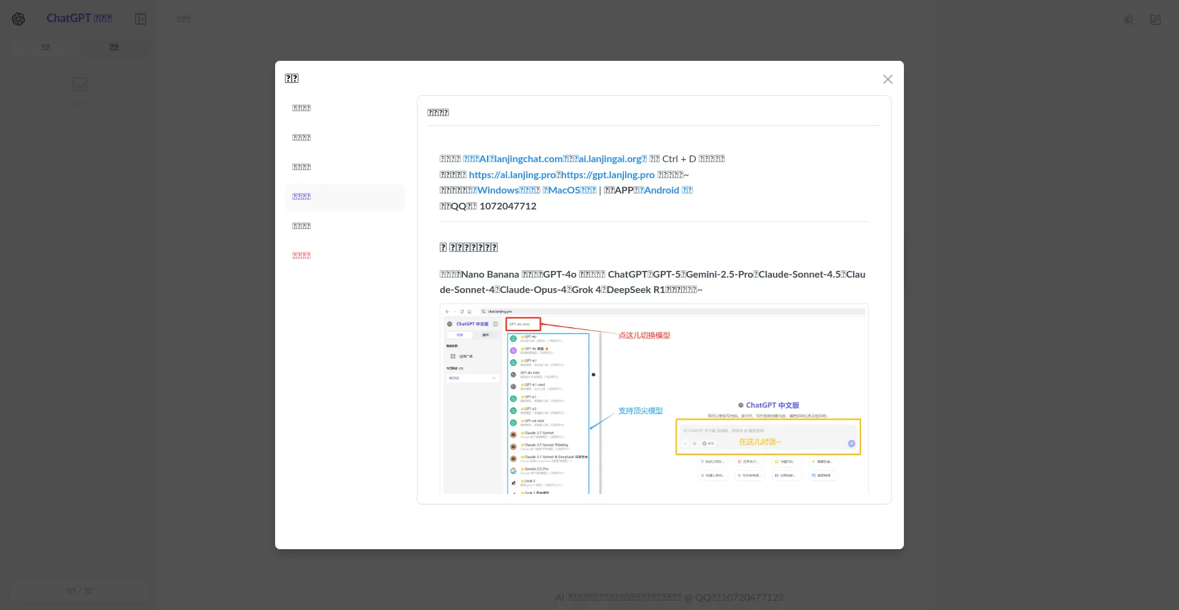
Task: Select the highlighted purple item in dialog menu
Action: (302, 197)
